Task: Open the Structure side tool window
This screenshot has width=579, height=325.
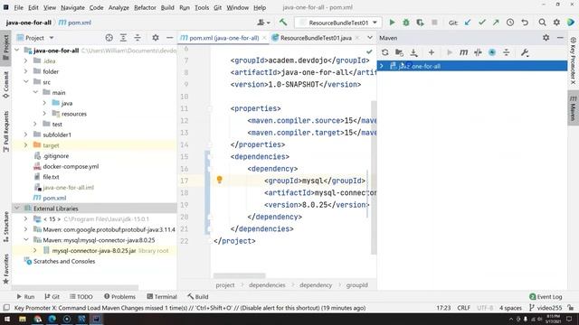Action: coord(6,227)
